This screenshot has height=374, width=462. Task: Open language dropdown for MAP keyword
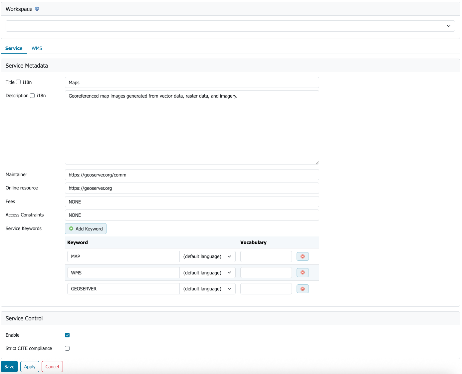(207, 256)
